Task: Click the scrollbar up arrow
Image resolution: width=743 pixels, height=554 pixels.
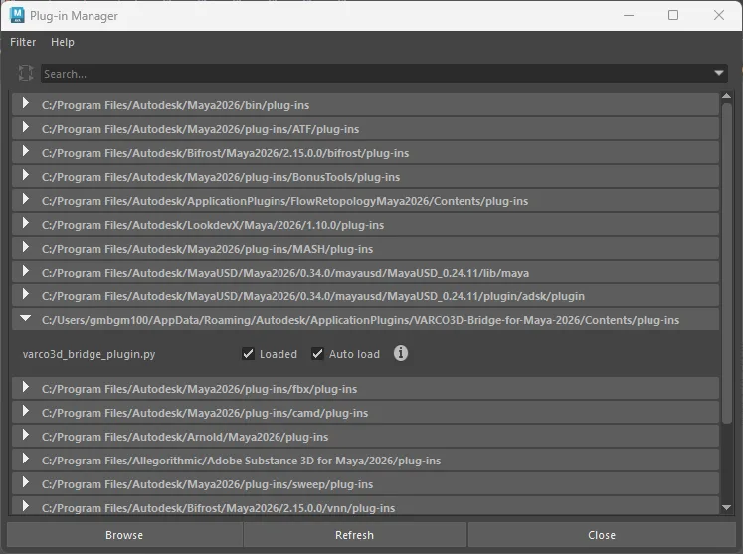Action: [x=726, y=96]
